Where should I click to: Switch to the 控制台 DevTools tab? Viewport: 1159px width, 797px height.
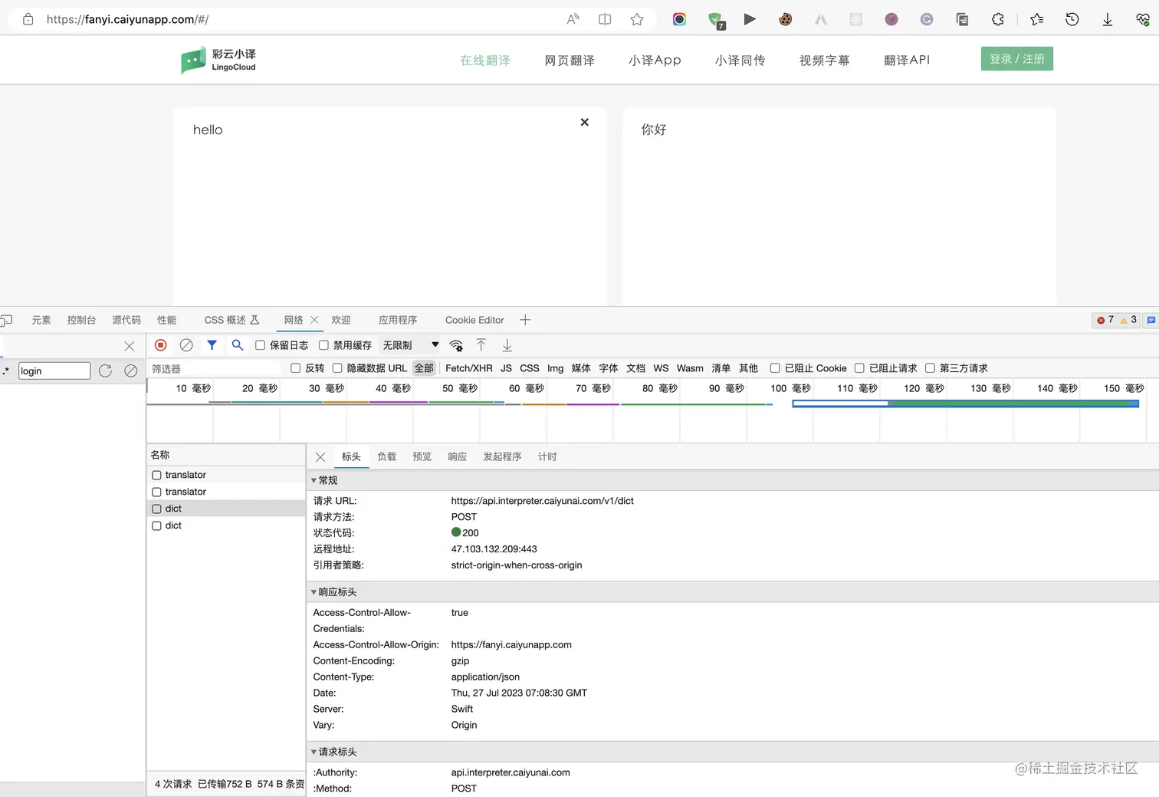point(81,320)
